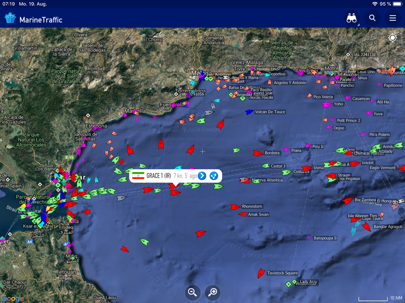Select the red Rhonestern tanker icon
The image size is (405, 303).
[235, 207]
